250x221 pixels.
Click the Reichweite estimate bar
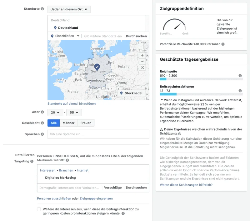[x=201, y=79]
